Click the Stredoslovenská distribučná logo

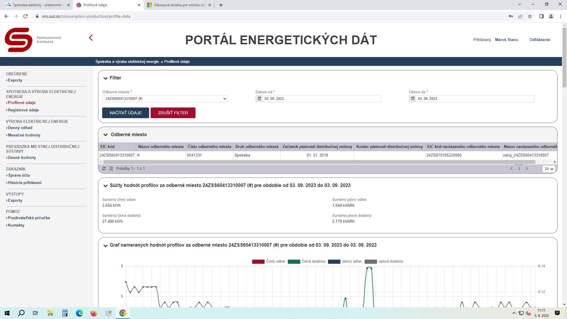coord(19,40)
